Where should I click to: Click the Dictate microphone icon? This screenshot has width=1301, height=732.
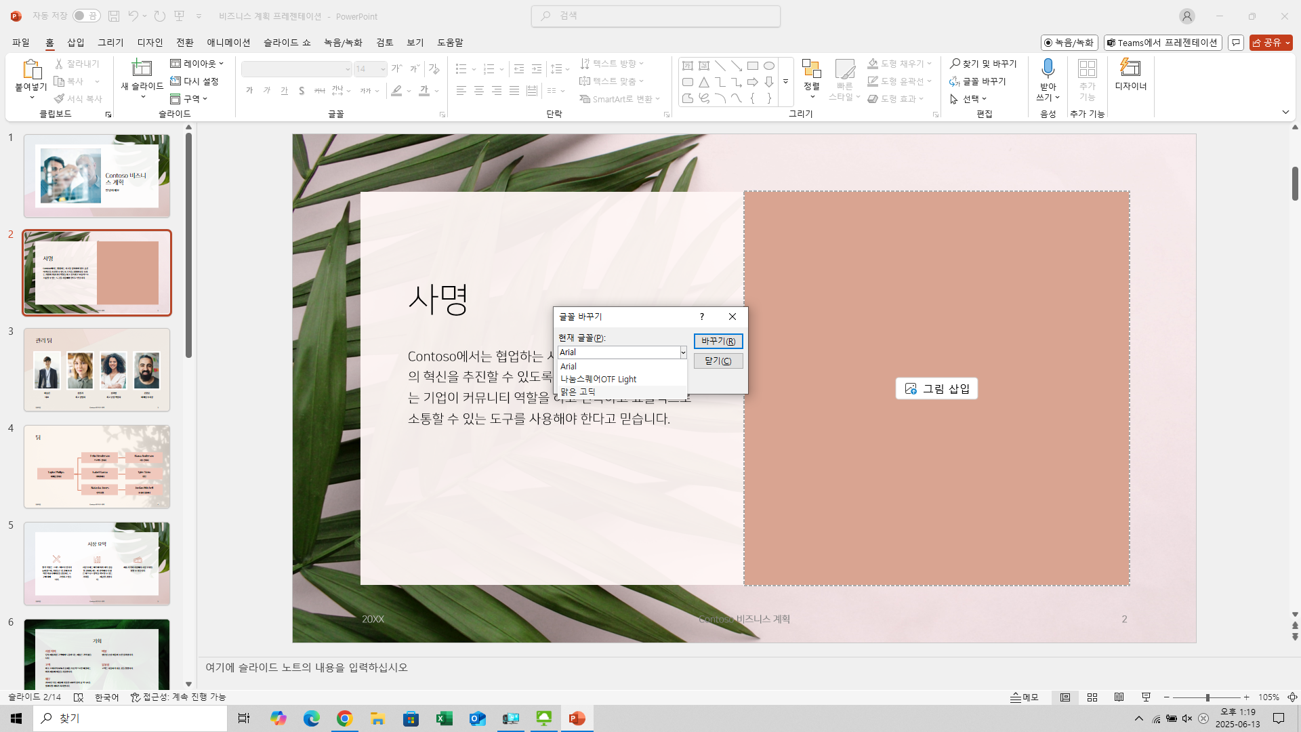click(x=1048, y=68)
